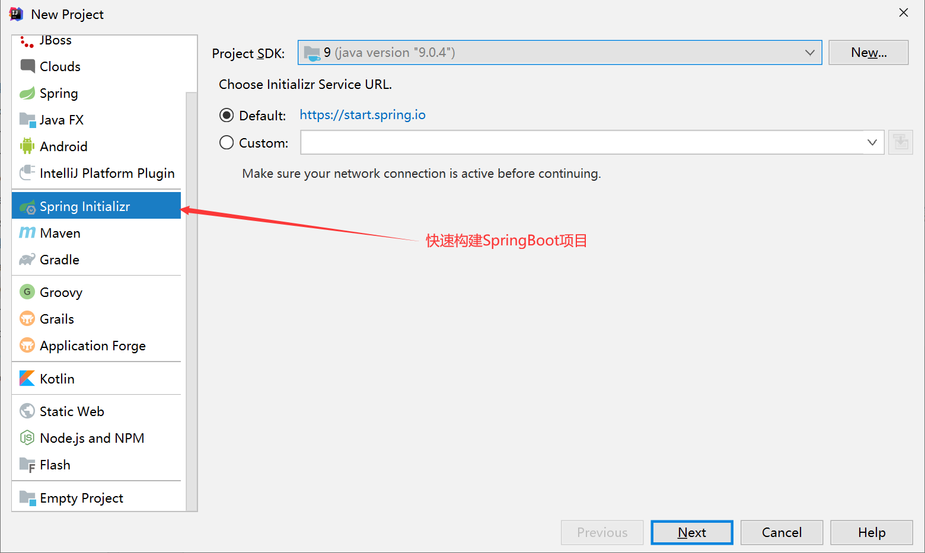Select the Custom URL radio button
Screen dimensions: 925x553
point(227,142)
